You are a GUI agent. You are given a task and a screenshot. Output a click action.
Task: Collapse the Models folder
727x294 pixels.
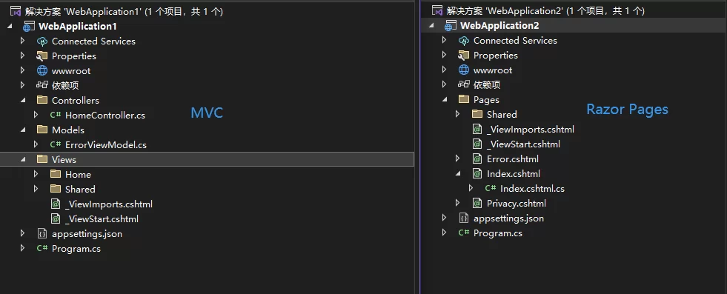point(23,130)
